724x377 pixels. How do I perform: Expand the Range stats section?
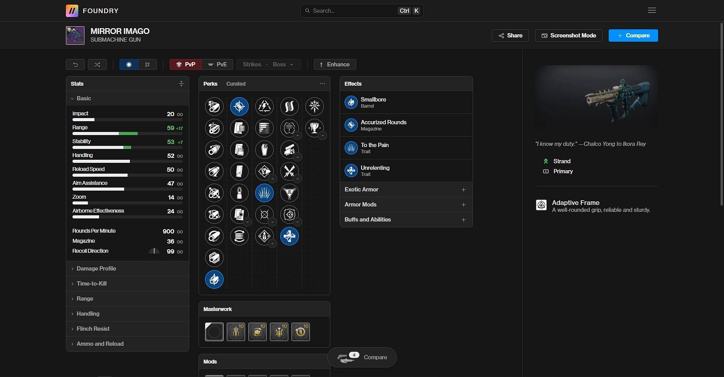(x=128, y=299)
